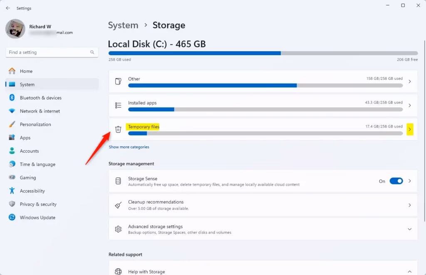Screen dimensions: 426x275
Task: Open Cleanup recommendations via its chevron
Action: click(x=410, y=205)
